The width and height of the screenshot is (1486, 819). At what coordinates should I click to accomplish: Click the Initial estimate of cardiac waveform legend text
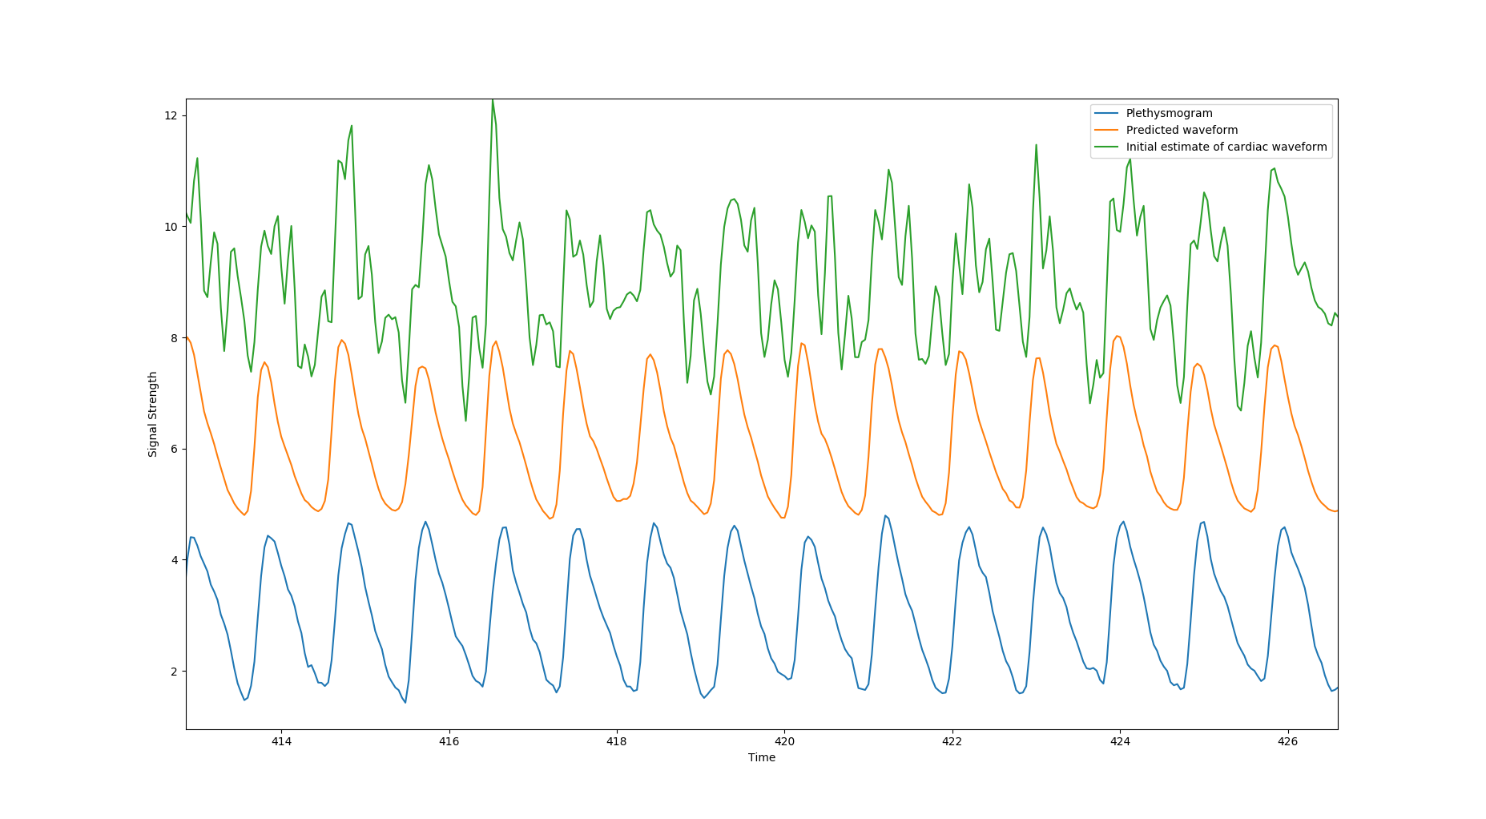coord(1226,147)
